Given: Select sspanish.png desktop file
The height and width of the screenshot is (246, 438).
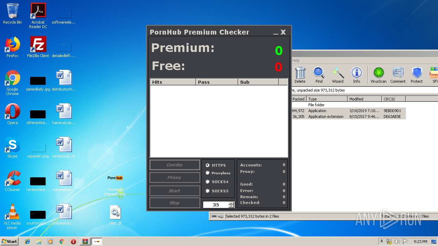Looking at the screenshot, I should (38, 151).
